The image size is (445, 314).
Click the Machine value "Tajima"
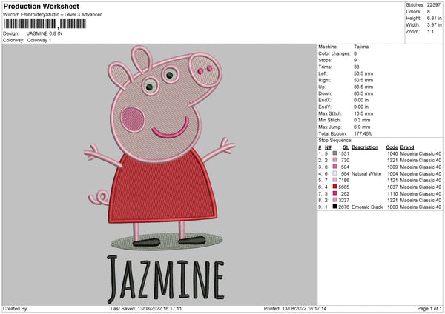(361, 47)
